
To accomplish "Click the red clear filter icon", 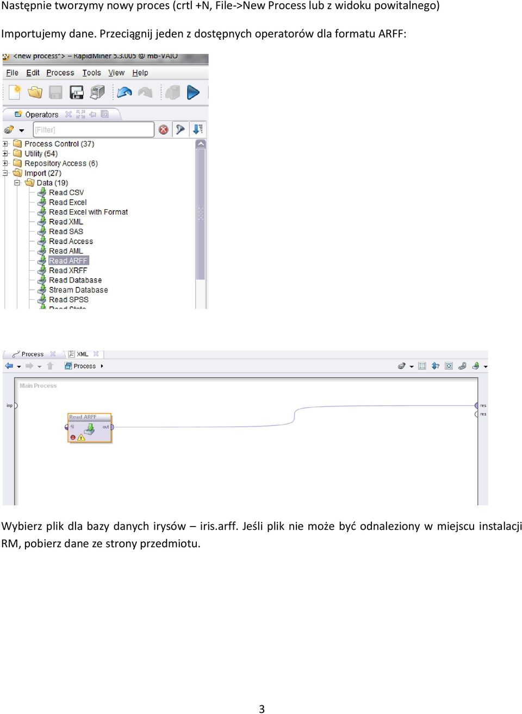I will (163, 129).
